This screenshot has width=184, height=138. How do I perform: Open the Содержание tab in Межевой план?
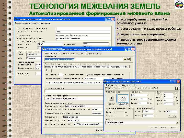pyautogui.click(x=64, y=54)
